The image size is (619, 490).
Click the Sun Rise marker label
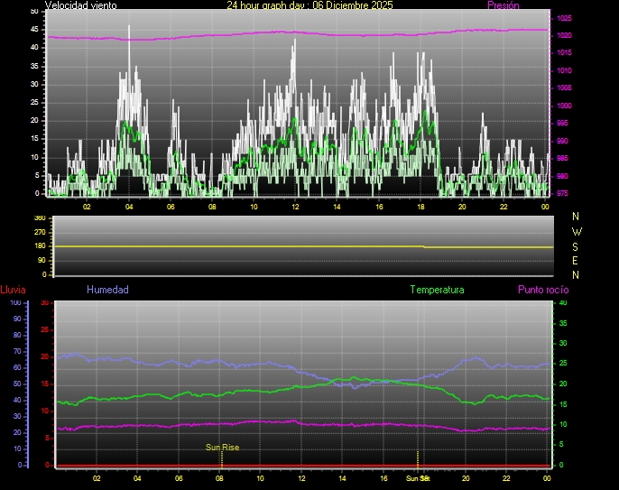(x=222, y=447)
